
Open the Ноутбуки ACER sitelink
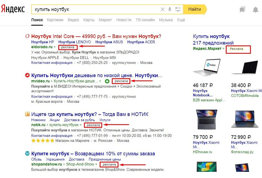(141, 42)
